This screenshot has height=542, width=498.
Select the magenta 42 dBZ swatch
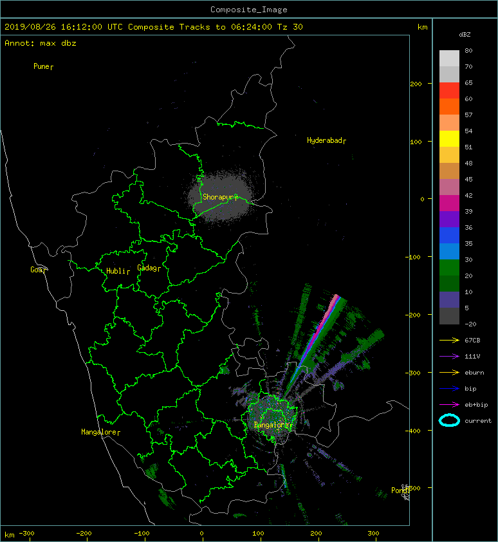coord(449,203)
